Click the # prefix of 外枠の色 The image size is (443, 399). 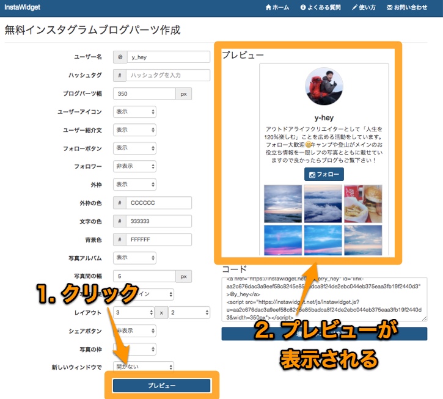click(x=120, y=203)
